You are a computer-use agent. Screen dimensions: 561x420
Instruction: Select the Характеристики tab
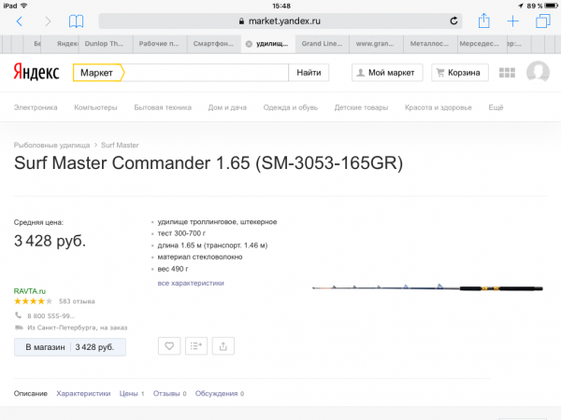click(83, 394)
